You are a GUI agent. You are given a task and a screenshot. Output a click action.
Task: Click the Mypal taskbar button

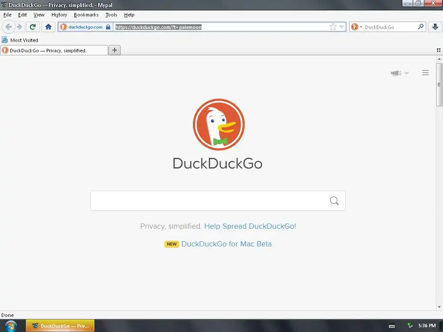[60, 326]
